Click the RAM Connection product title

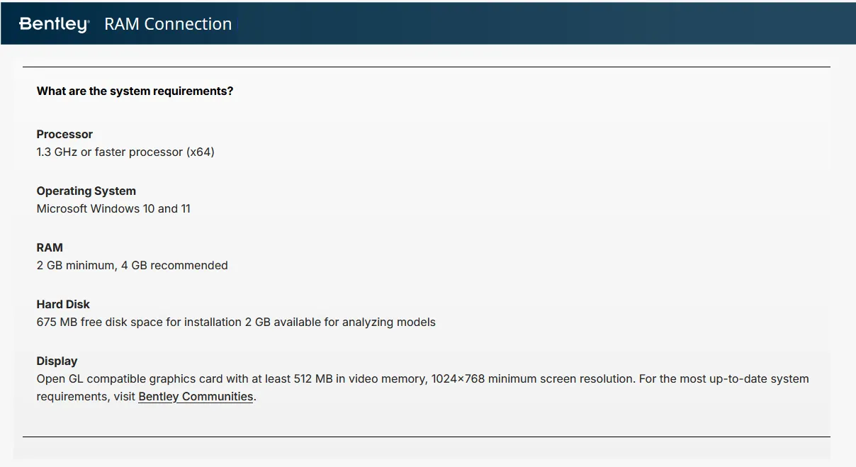pos(168,24)
